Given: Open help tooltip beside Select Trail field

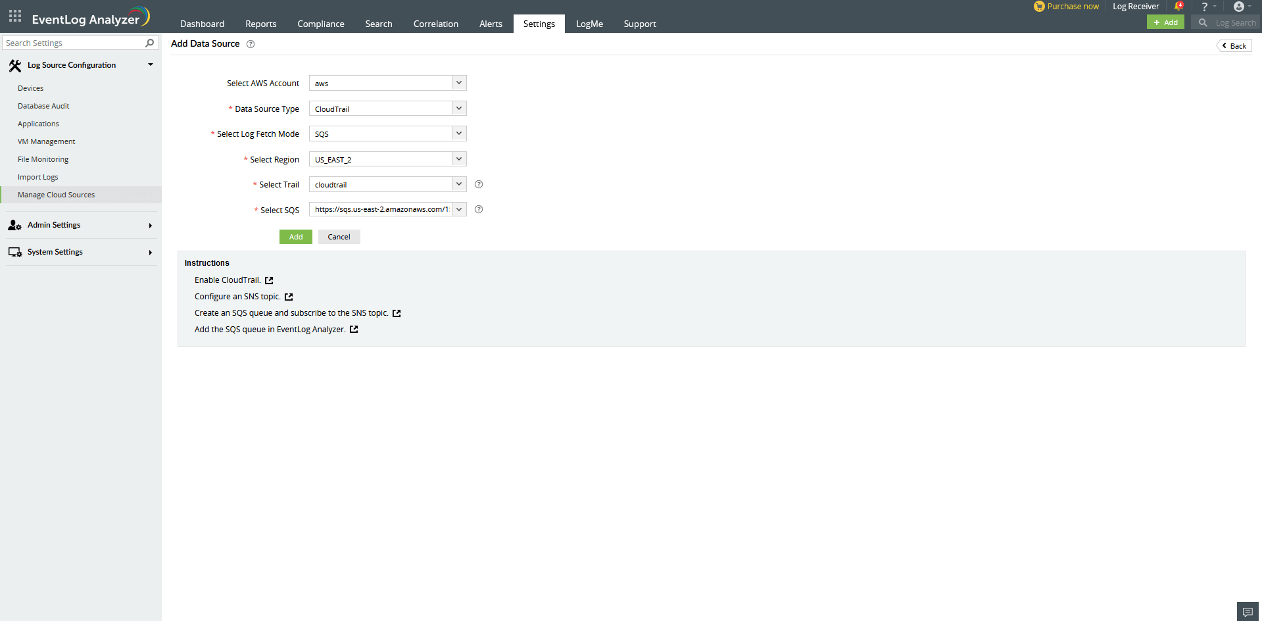Looking at the screenshot, I should coord(478,184).
